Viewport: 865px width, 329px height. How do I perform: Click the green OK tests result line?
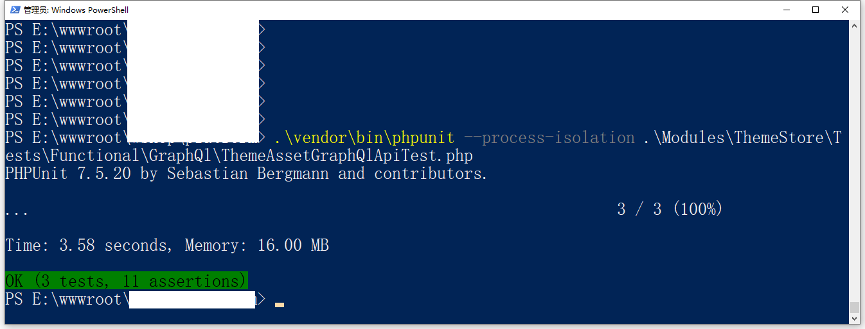pyautogui.click(x=126, y=281)
